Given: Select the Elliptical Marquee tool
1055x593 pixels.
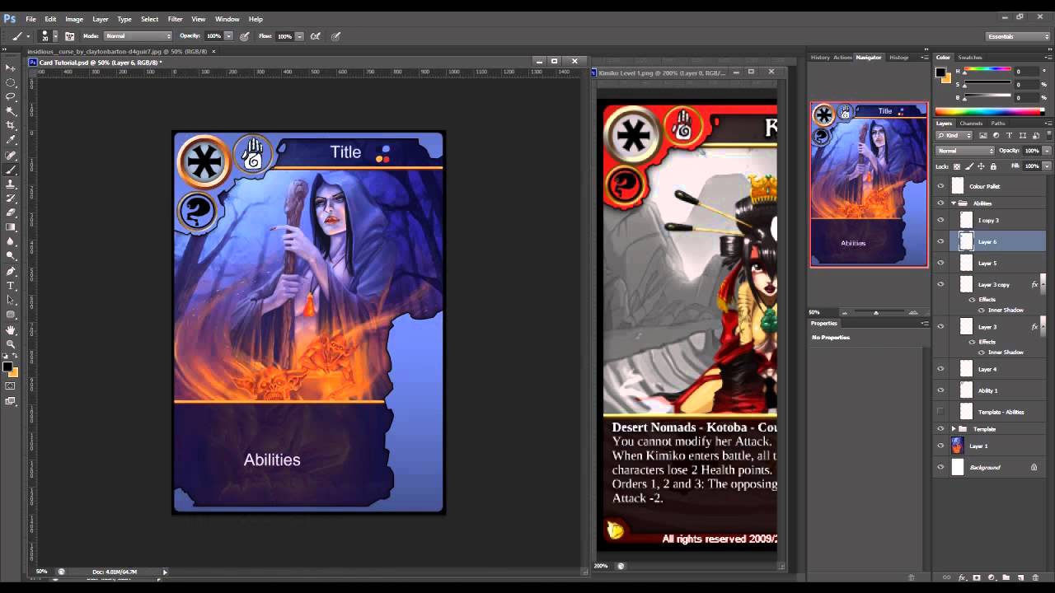Looking at the screenshot, I should pos(11,82).
